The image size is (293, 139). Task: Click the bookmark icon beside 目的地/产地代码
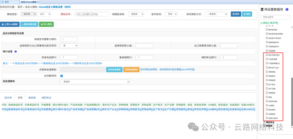click(267, 38)
